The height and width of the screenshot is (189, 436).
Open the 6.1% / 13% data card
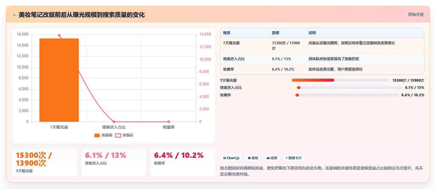[114, 162]
